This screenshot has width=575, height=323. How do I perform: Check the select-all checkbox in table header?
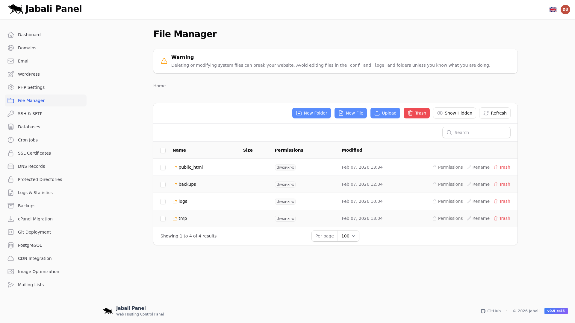pyautogui.click(x=163, y=150)
